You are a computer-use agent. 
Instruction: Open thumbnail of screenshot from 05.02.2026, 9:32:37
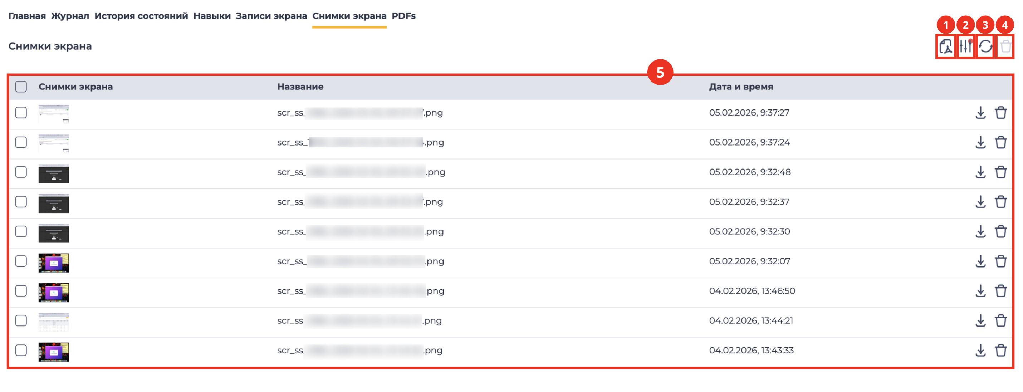tap(54, 204)
